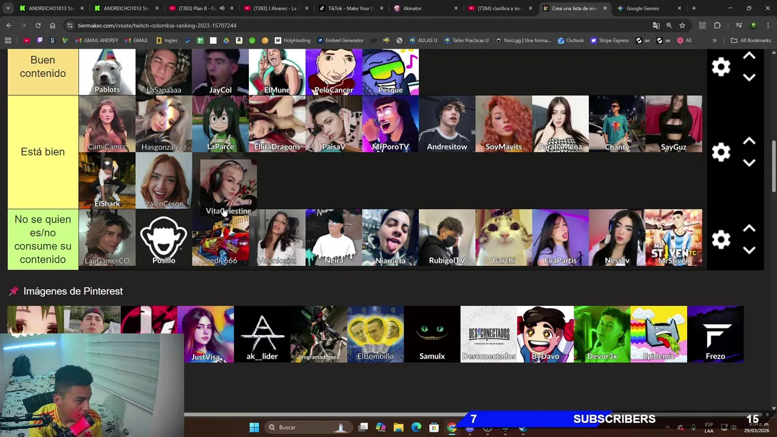Select the ak__lider logo
The height and width of the screenshot is (437, 777).
(x=262, y=334)
